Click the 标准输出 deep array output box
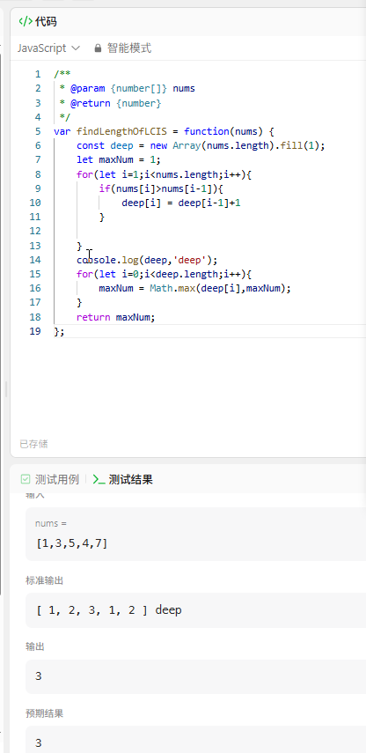Viewport: 366px width, 753px height. [x=195, y=610]
